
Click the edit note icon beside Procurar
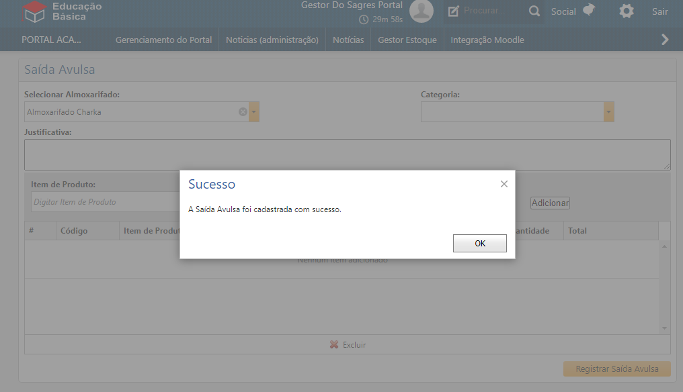[x=454, y=11]
